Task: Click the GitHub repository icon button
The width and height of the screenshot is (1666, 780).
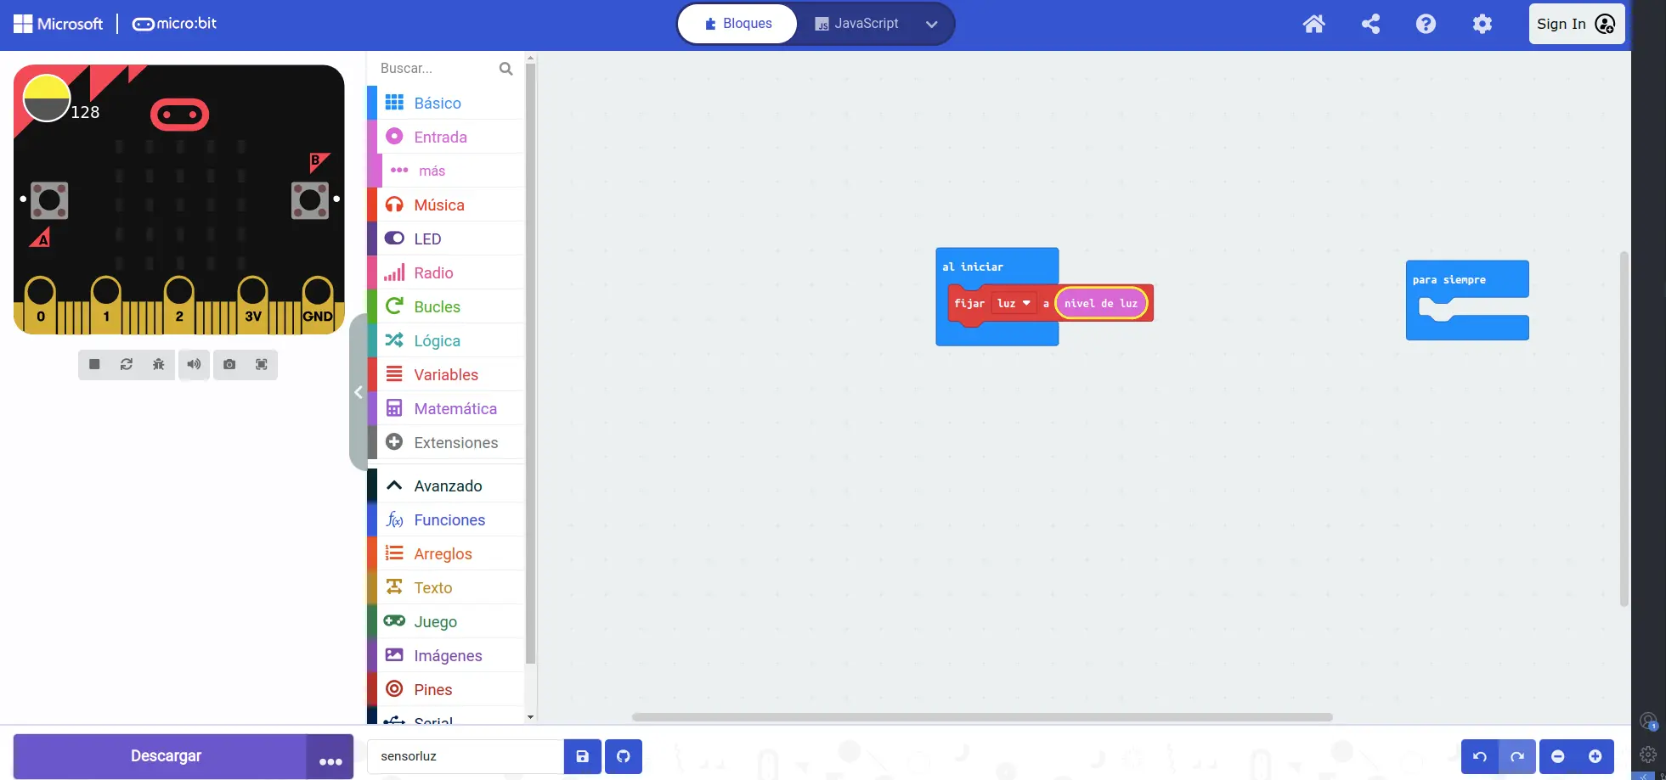Action: pos(623,756)
